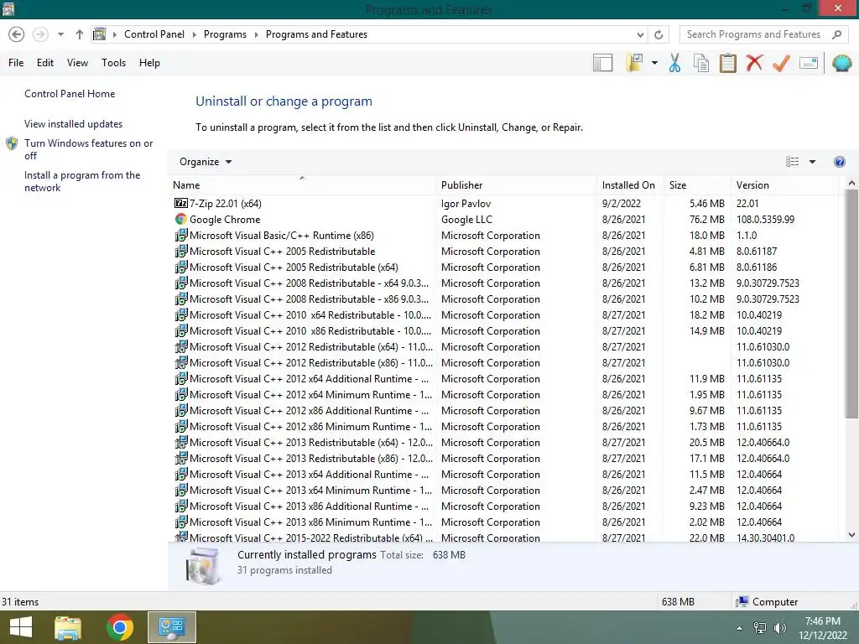Click the 7-Zip icon in program list
This screenshot has width=859, height=644.
point(181,203)
